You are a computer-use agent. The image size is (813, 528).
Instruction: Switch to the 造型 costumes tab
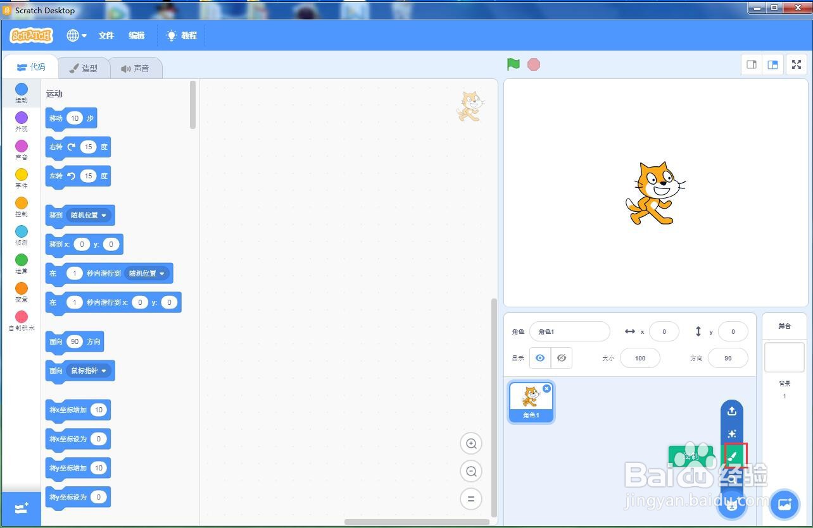[84, 68]
